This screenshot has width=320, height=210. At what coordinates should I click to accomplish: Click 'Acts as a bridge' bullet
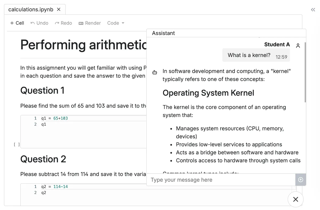(x=237, y=152)
